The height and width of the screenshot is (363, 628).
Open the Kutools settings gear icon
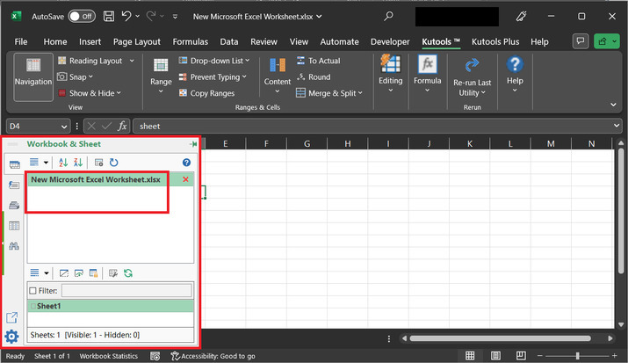point(12,338)
